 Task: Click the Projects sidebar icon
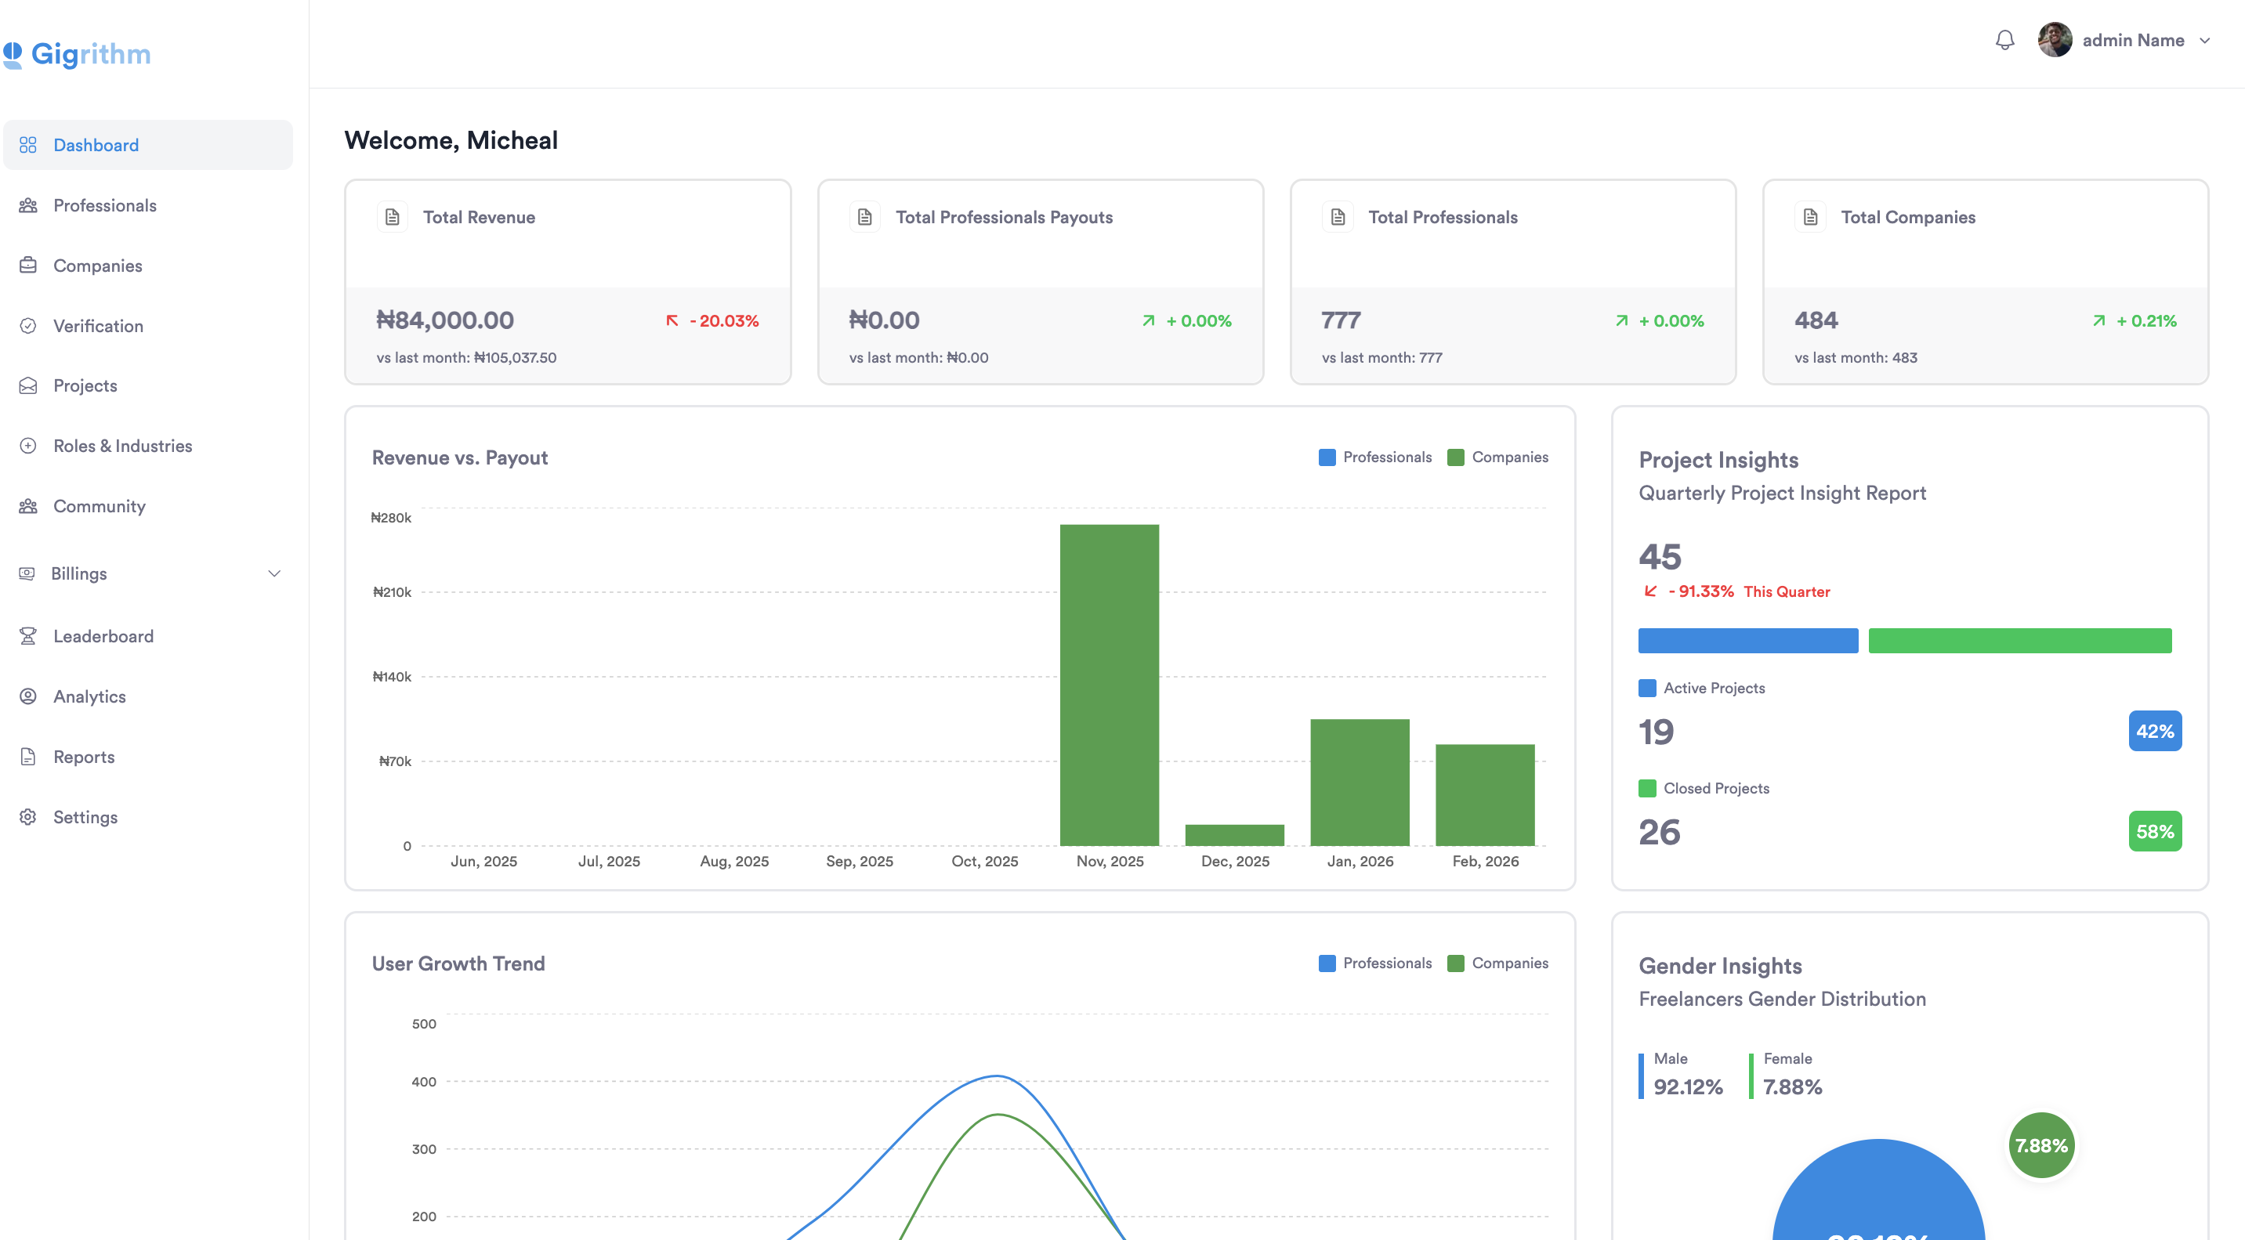[x=28, y=385]
